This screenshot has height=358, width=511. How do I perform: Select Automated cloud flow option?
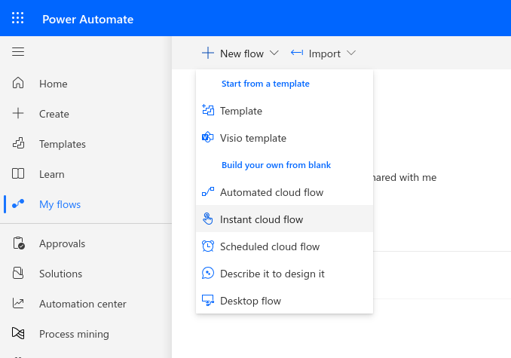coord(284,192)
